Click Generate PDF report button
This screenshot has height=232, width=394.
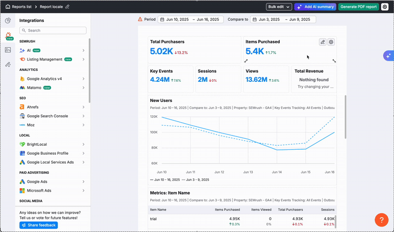point(359,7)
